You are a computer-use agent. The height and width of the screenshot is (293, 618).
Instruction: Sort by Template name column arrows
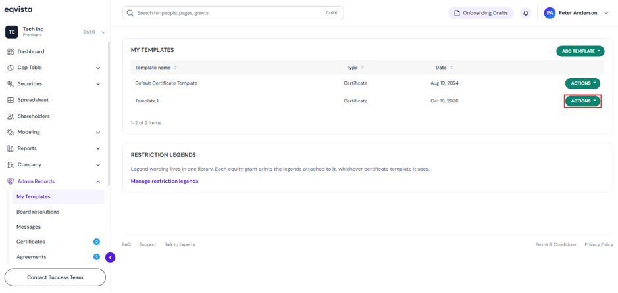pyautogui.click(x=175, y=68)
